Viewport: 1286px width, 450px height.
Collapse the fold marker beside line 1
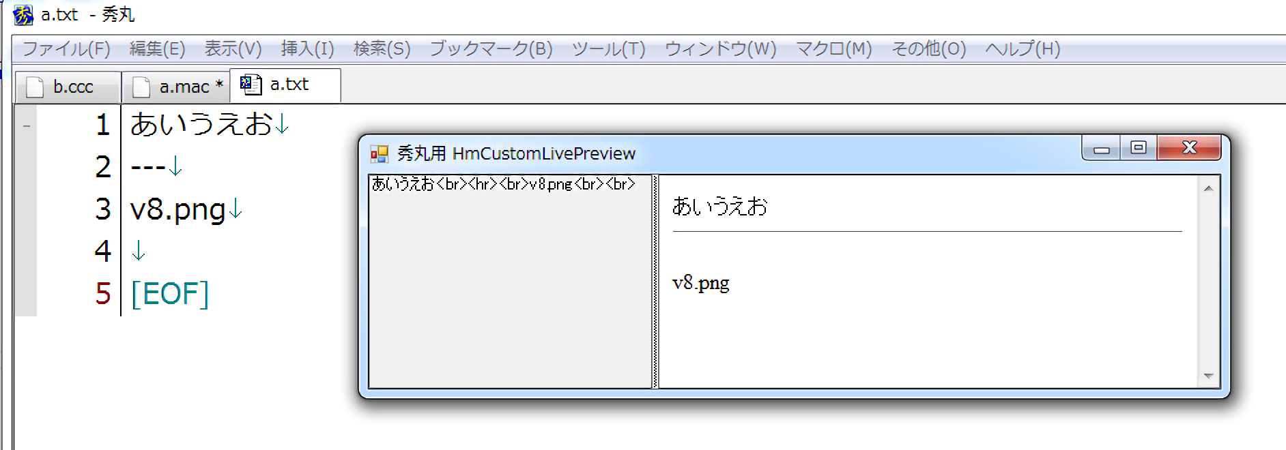point(26,125)
